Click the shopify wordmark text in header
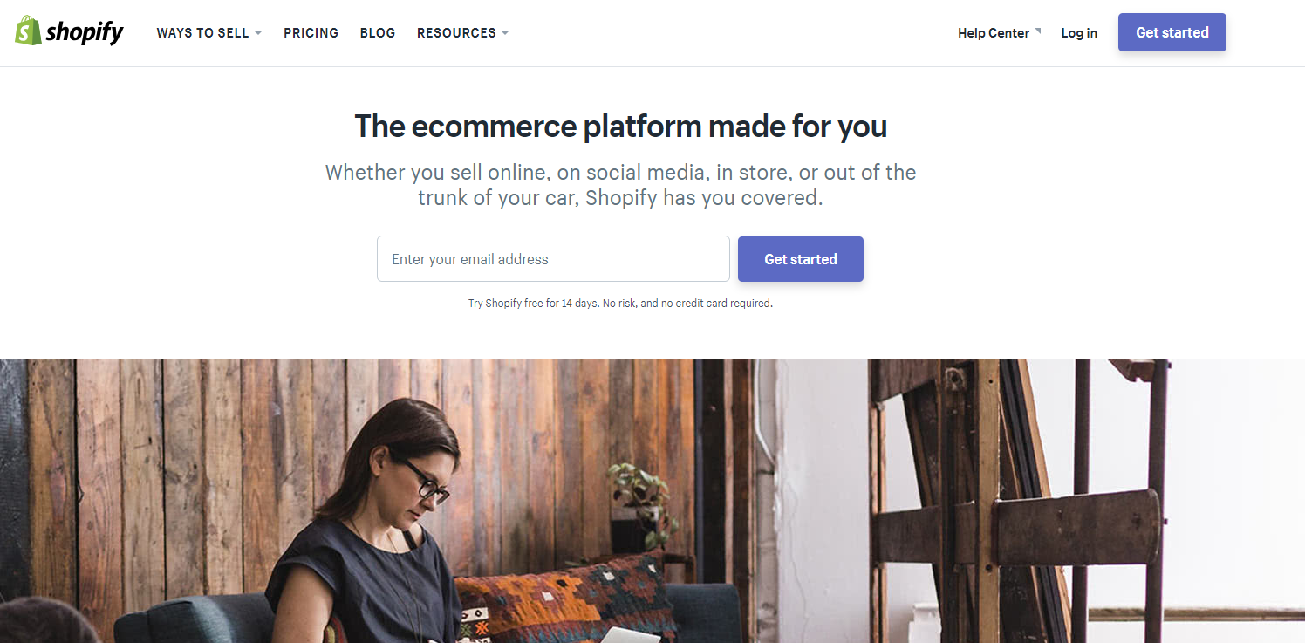 [x=85, y=33]
